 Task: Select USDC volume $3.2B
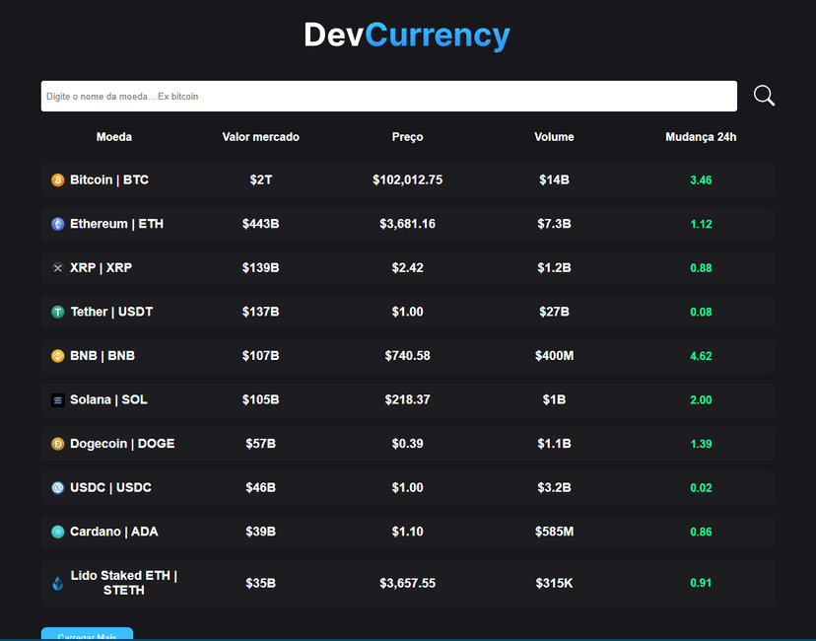pos(554,487)
